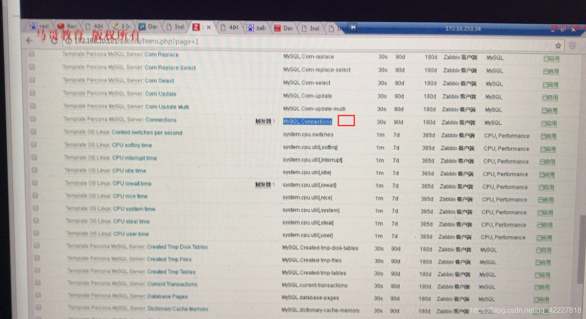The width and height of the screenshot is (586, 319).
Task: Click the pin icon on the remote session bar
Action: 353,27
